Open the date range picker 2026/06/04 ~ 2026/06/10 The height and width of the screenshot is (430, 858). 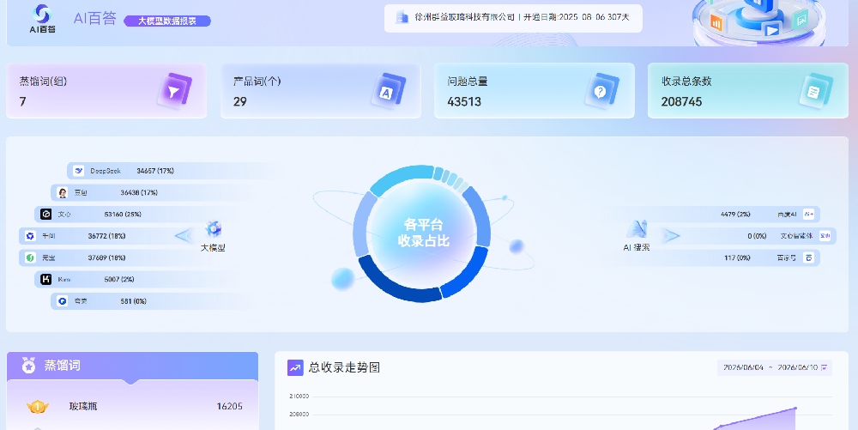coord(775,367)
